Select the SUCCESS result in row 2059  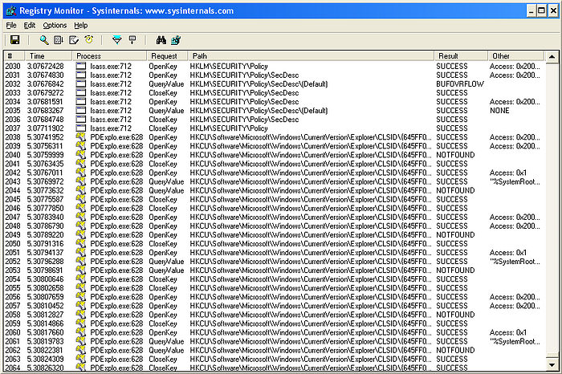coord(451,323)
